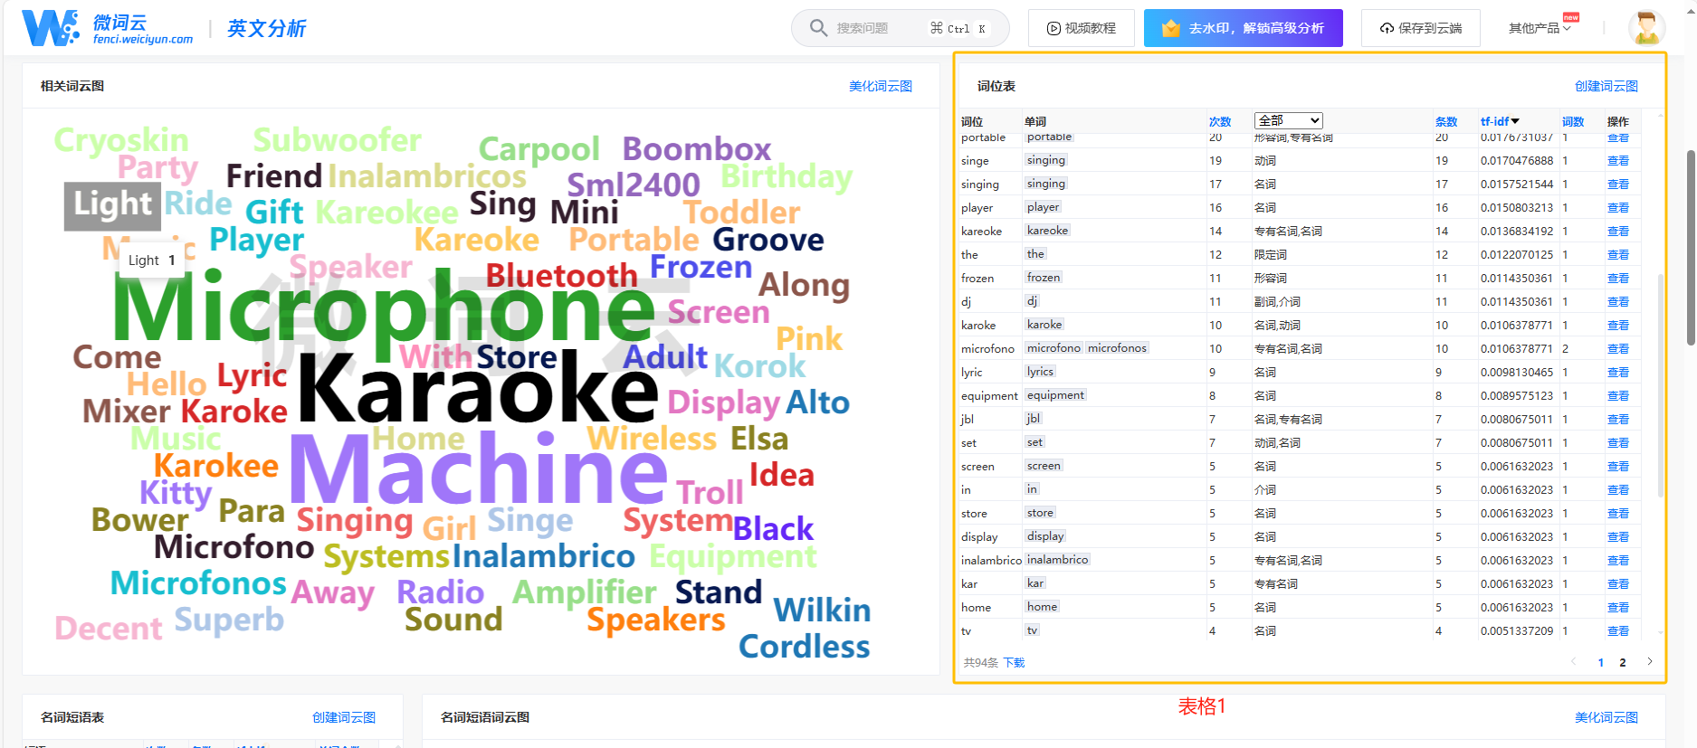
Task: Click the word Wilkin in cloud
Action: click(x=822, y=611)
